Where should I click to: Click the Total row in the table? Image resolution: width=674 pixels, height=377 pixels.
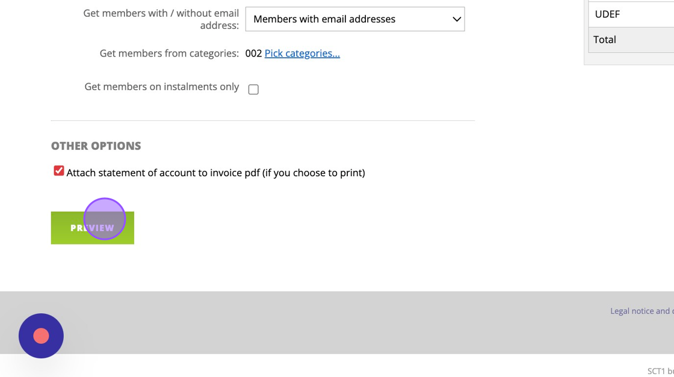631,40
